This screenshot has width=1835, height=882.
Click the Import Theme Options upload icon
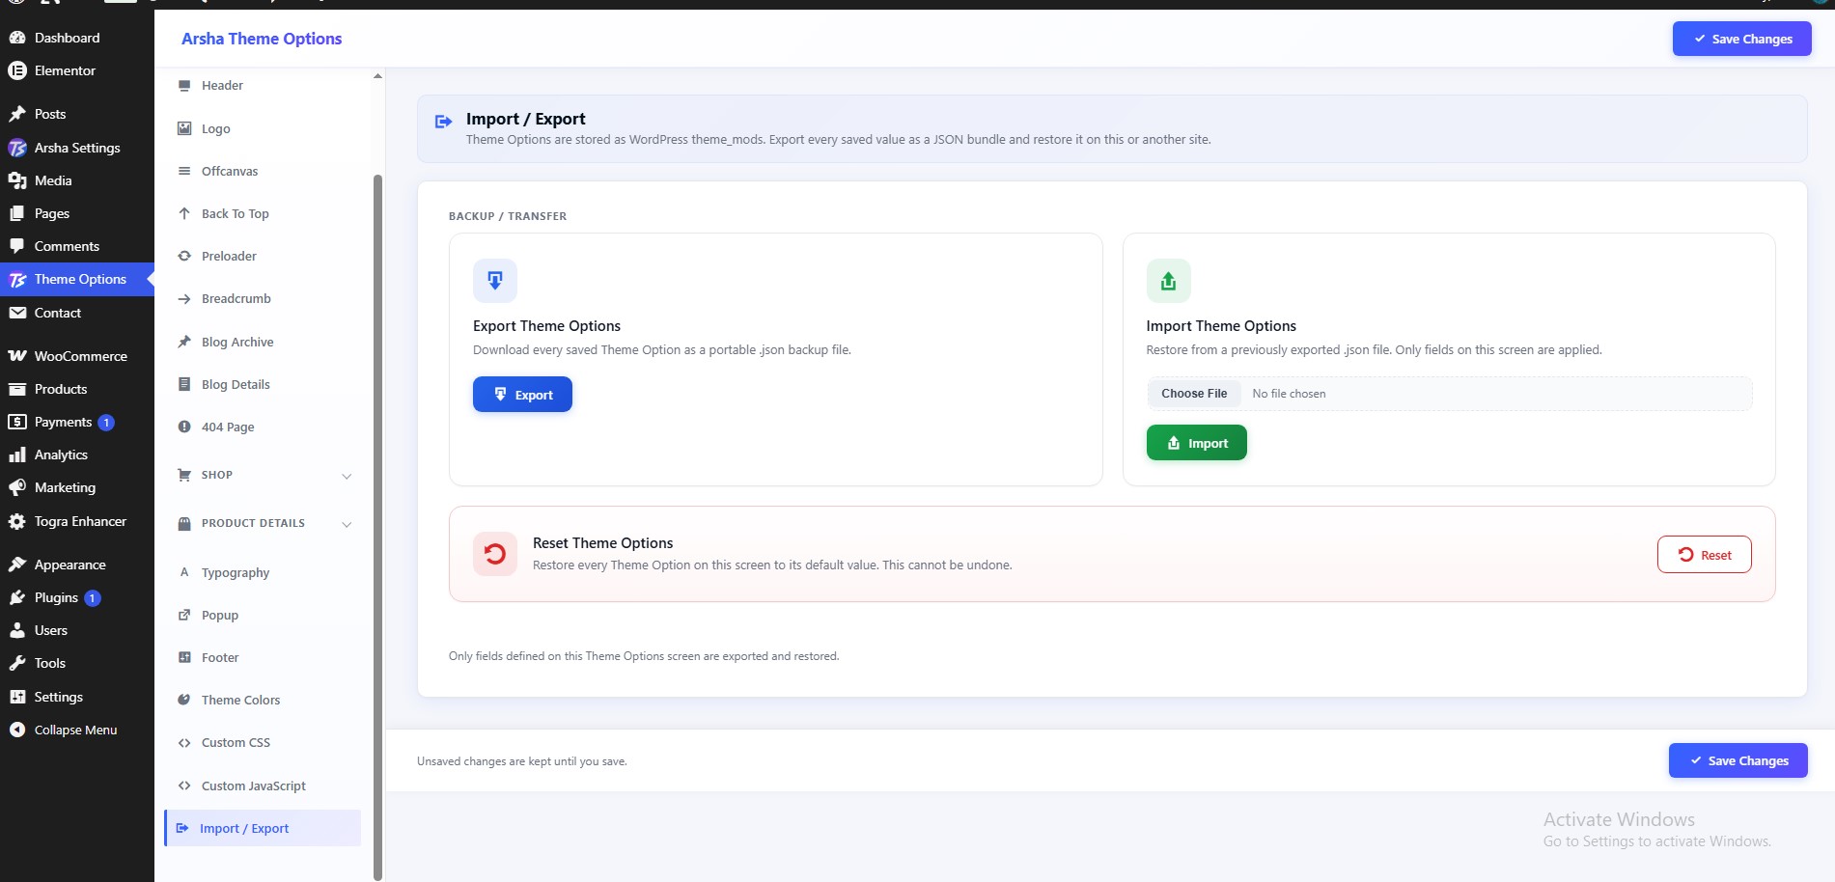coord(1169,281)
